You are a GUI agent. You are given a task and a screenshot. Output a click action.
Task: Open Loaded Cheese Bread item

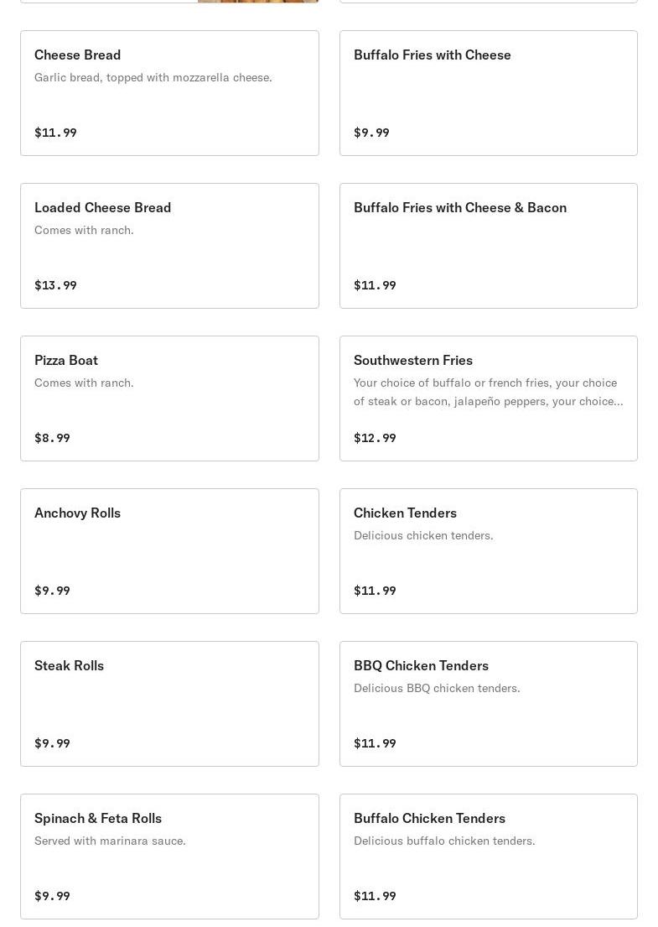pyautogui.click(x=169, y=245)
